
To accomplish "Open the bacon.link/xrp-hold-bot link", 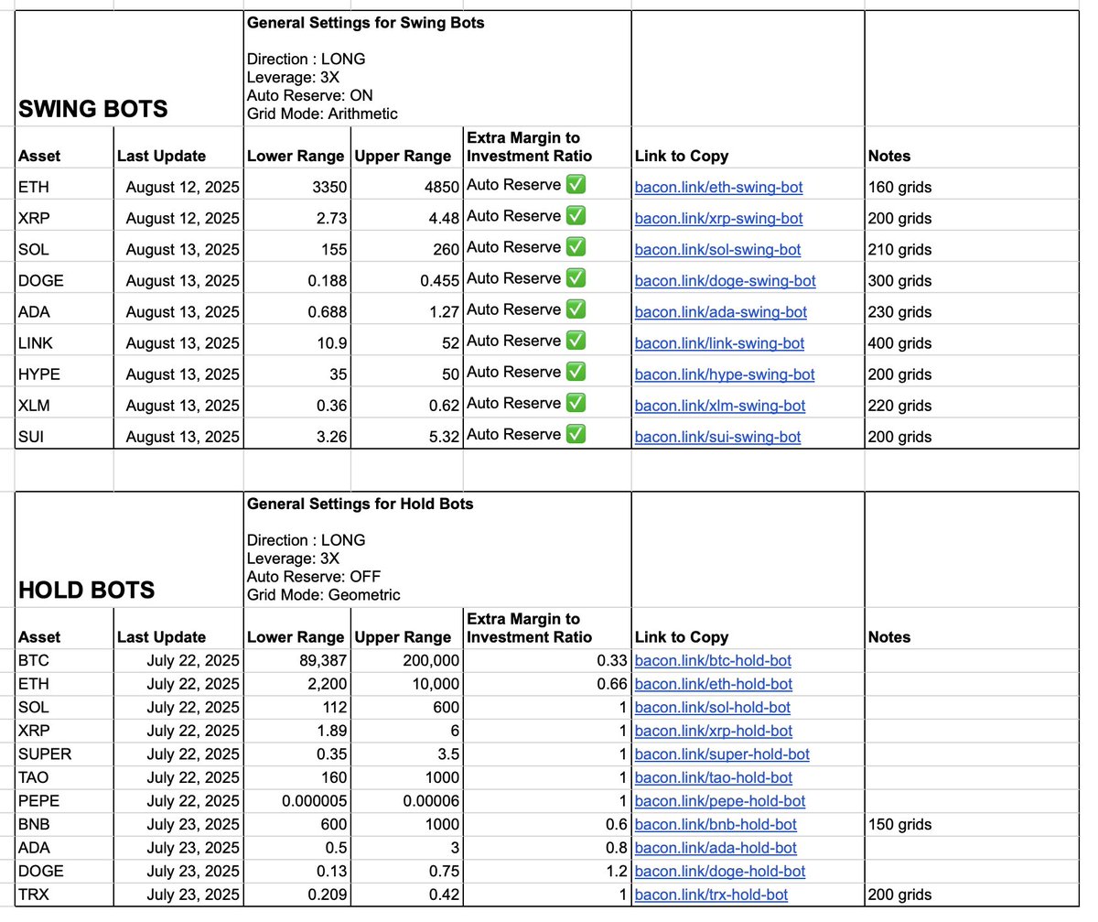I will click(x=714, y=732).
